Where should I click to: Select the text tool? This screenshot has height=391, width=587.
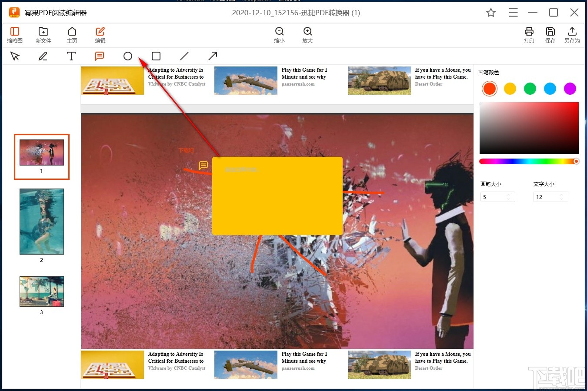71,56
